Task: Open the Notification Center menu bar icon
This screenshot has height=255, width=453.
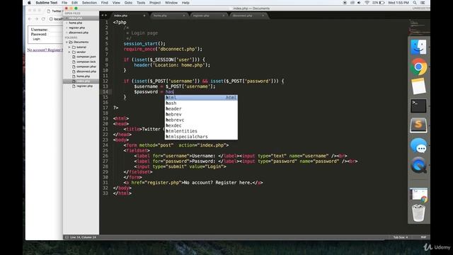Action: coord(423,3)
